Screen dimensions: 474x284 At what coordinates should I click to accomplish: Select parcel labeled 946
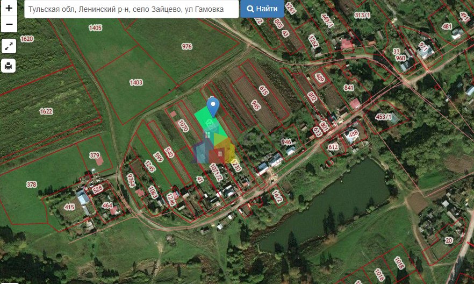click(x=286, y=142)
